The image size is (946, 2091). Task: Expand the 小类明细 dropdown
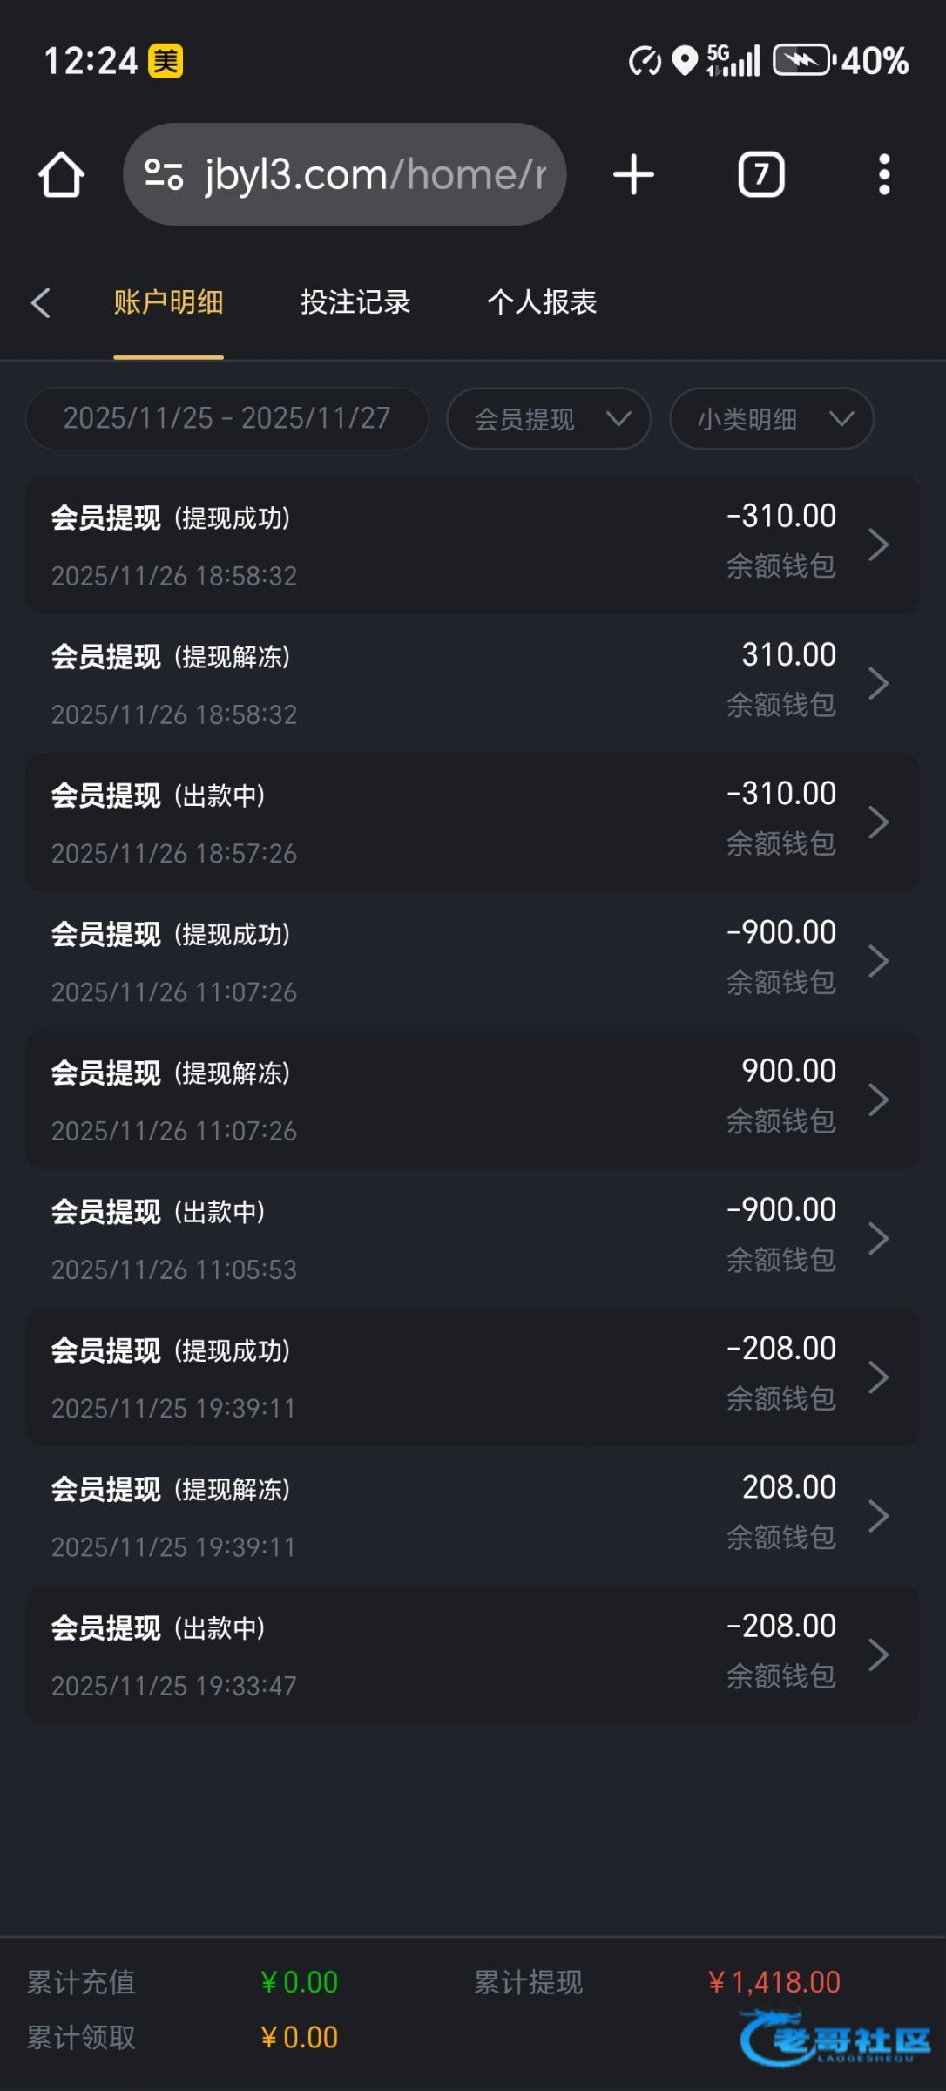tap(771, 419)
